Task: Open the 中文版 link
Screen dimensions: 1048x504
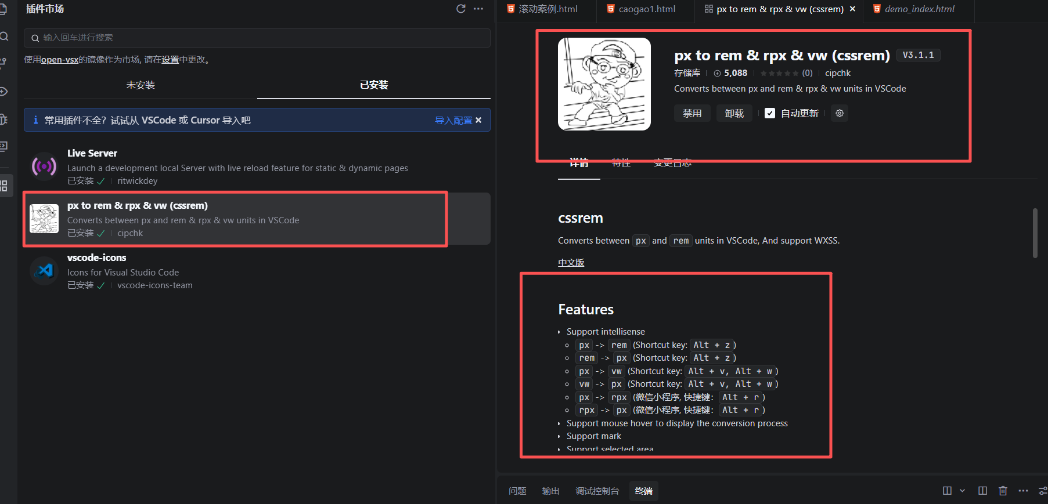Action: point(571,263)
